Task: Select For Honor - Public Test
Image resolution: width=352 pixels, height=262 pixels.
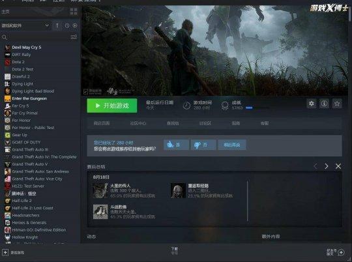Action: 33,128
